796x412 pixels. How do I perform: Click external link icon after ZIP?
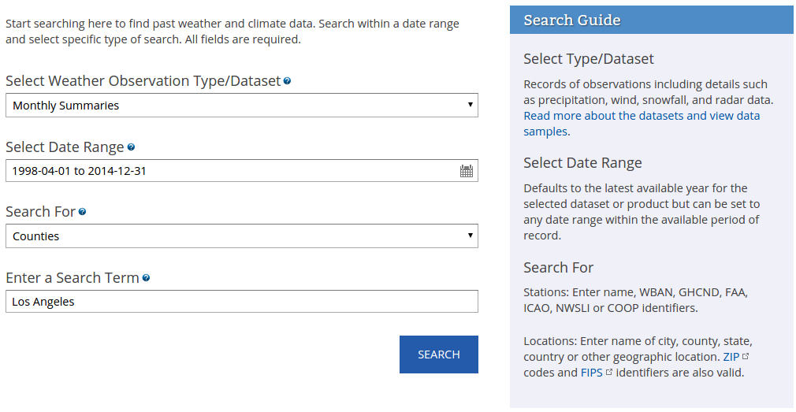pos(746,356)
